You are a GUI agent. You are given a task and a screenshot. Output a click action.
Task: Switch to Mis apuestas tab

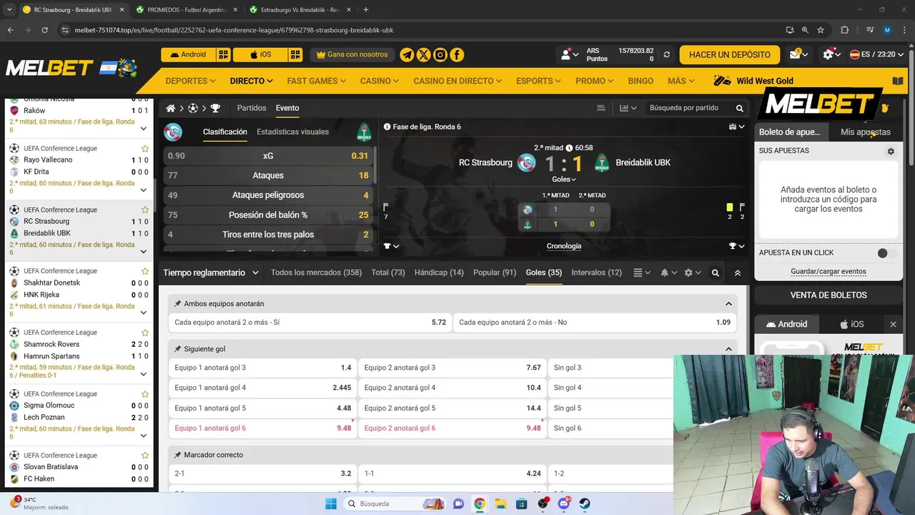point(866,132)
